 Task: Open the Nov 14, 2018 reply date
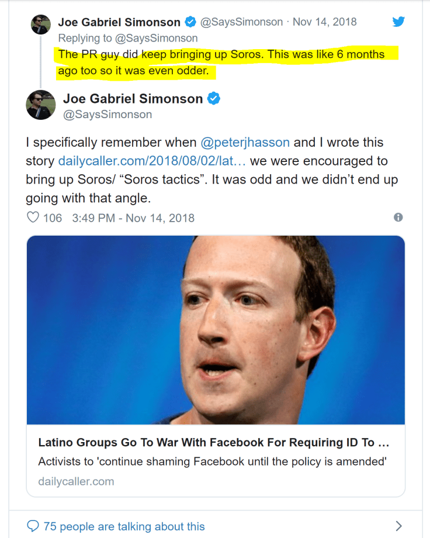(324, 22)
